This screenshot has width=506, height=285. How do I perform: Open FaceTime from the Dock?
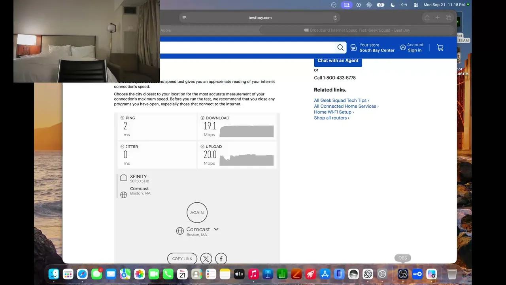click(x=154, y=274)
